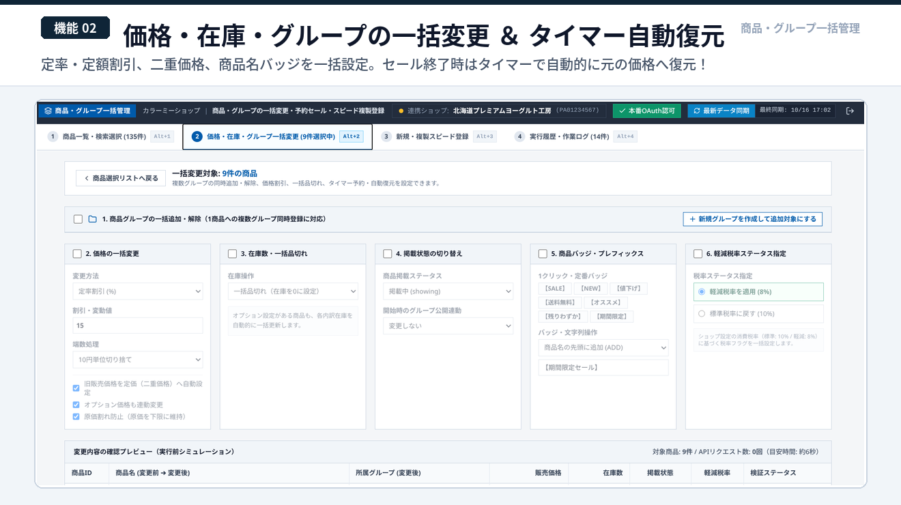Expand the 開始時のグループ公開連動 dropdown
The image size is (901, 505).
click(448, 326)
